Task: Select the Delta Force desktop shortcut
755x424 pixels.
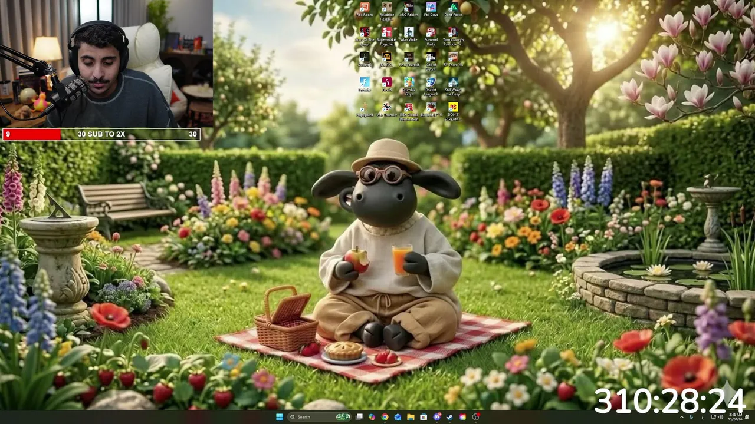Action: (x=453, y=9)
